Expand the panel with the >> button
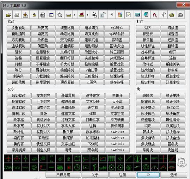The image size is (190, 179). point(148,175)
